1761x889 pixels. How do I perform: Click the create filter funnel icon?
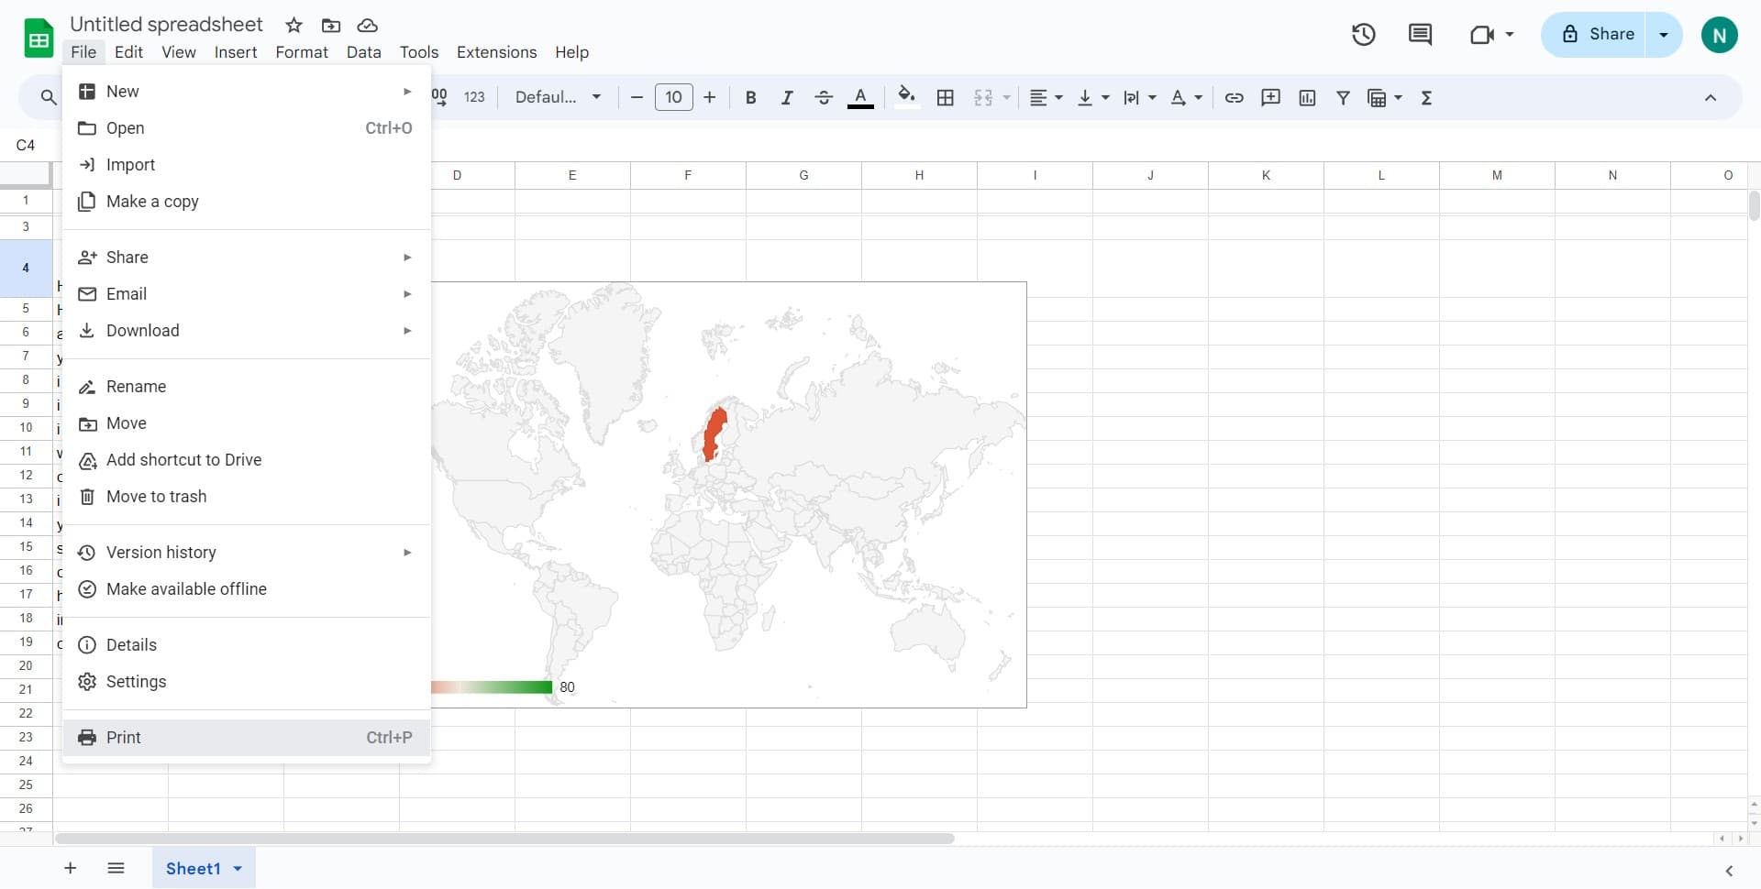1343,98
